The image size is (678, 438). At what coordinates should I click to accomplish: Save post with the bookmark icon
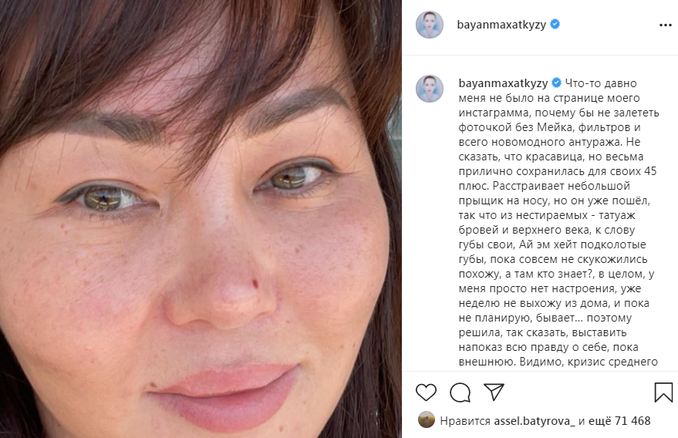(663, 393)
